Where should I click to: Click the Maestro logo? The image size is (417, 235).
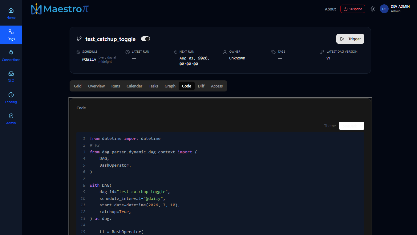[x=60, y=9]
